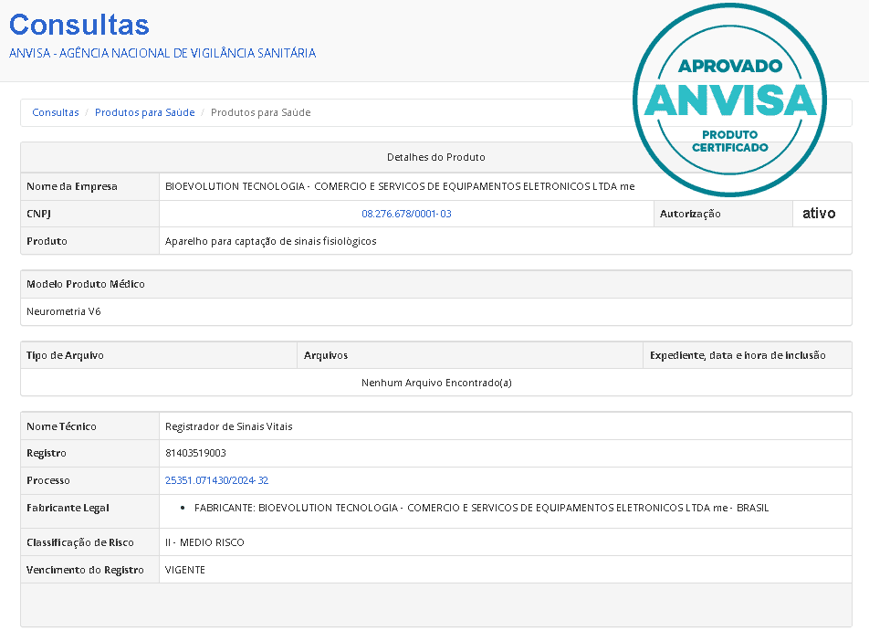The image size is (869, 641).
Task: Open the Processo 25351.071430/2024-32 link
Action: (216, 480)
